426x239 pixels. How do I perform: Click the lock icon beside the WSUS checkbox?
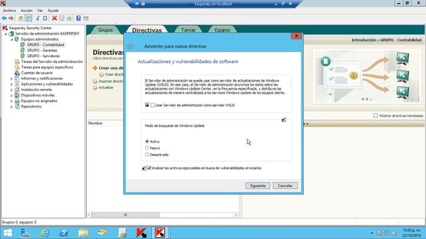(147, 105)
